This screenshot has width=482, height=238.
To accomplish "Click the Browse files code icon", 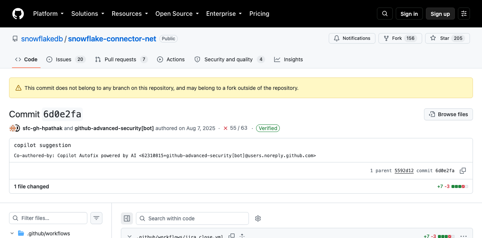I will 432,114.
